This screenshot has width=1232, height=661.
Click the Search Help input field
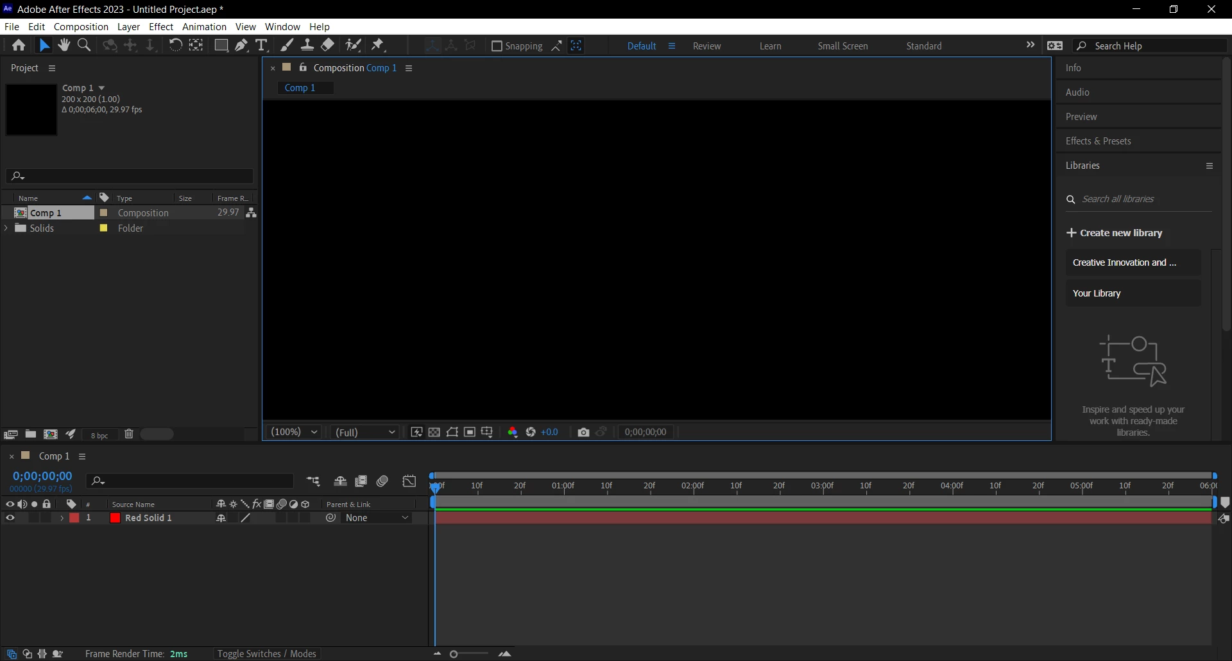[x=1150, y=46]
